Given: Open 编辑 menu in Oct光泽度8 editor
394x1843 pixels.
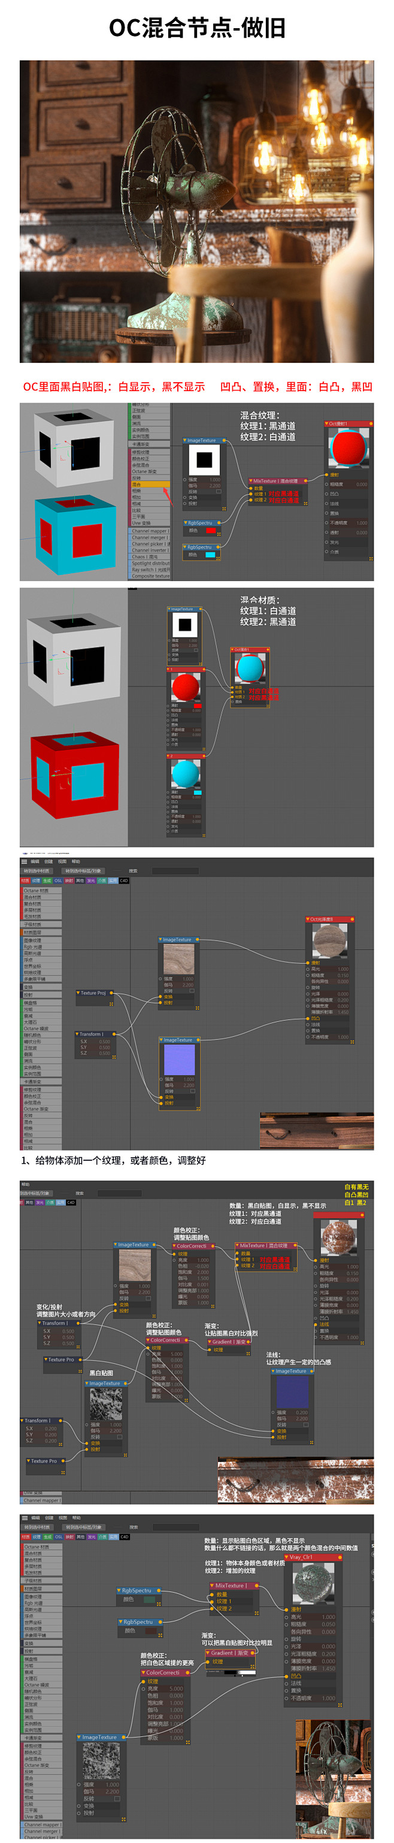Looking at the screenshot, I should tap(35, 861).
